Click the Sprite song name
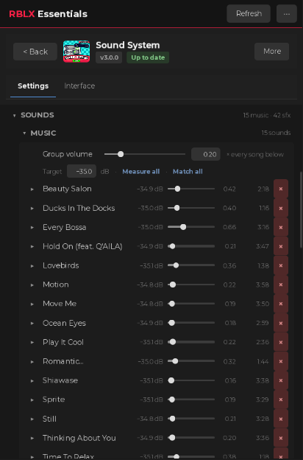303x460 pixels. [x=54, y=400]
